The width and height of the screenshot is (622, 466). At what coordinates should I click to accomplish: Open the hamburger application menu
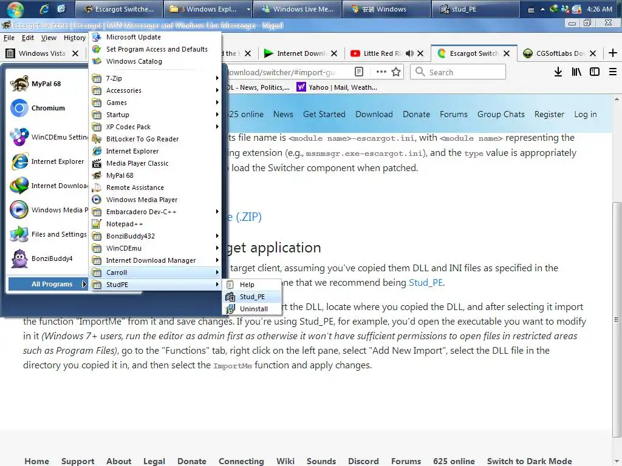click(612, 72)
